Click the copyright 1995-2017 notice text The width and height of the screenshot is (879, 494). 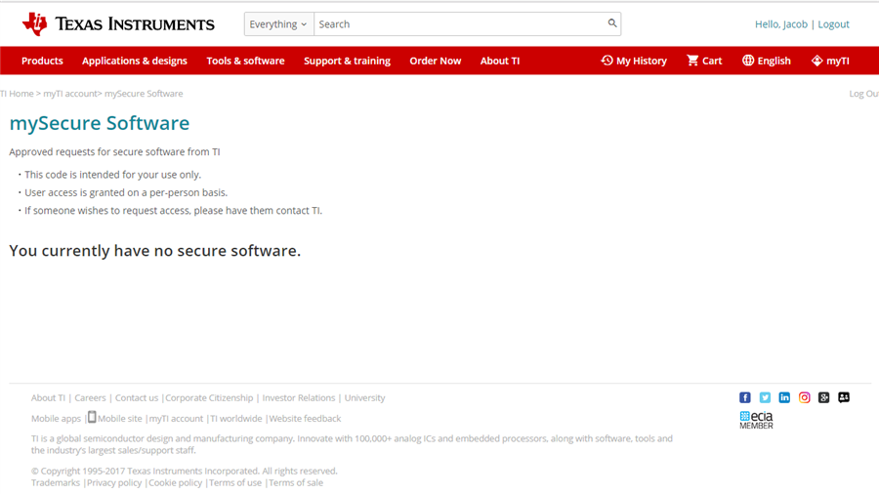pos(185,471)
